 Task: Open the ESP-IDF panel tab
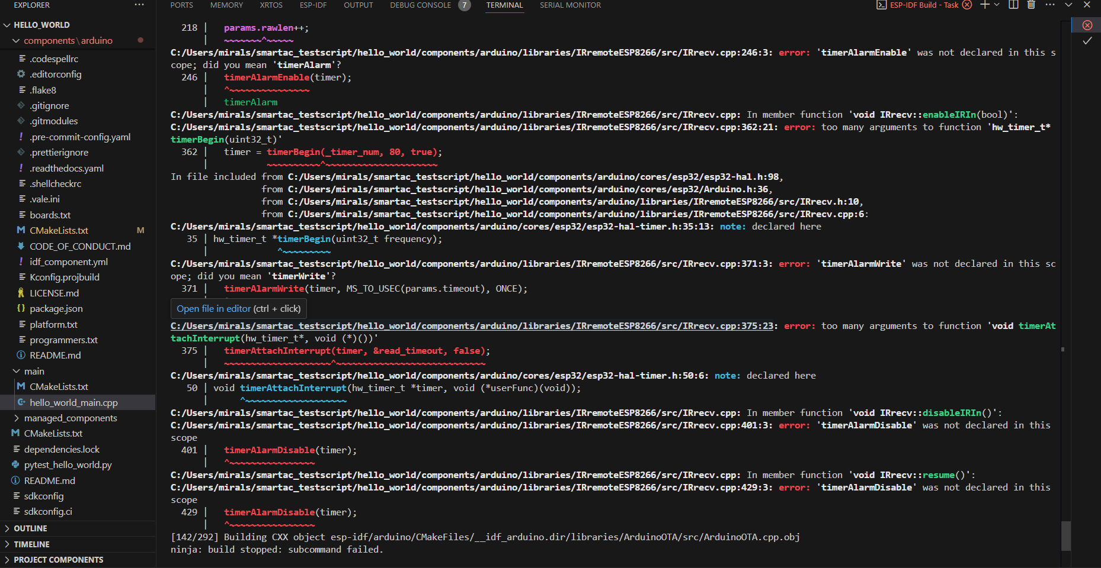(313, 5)
